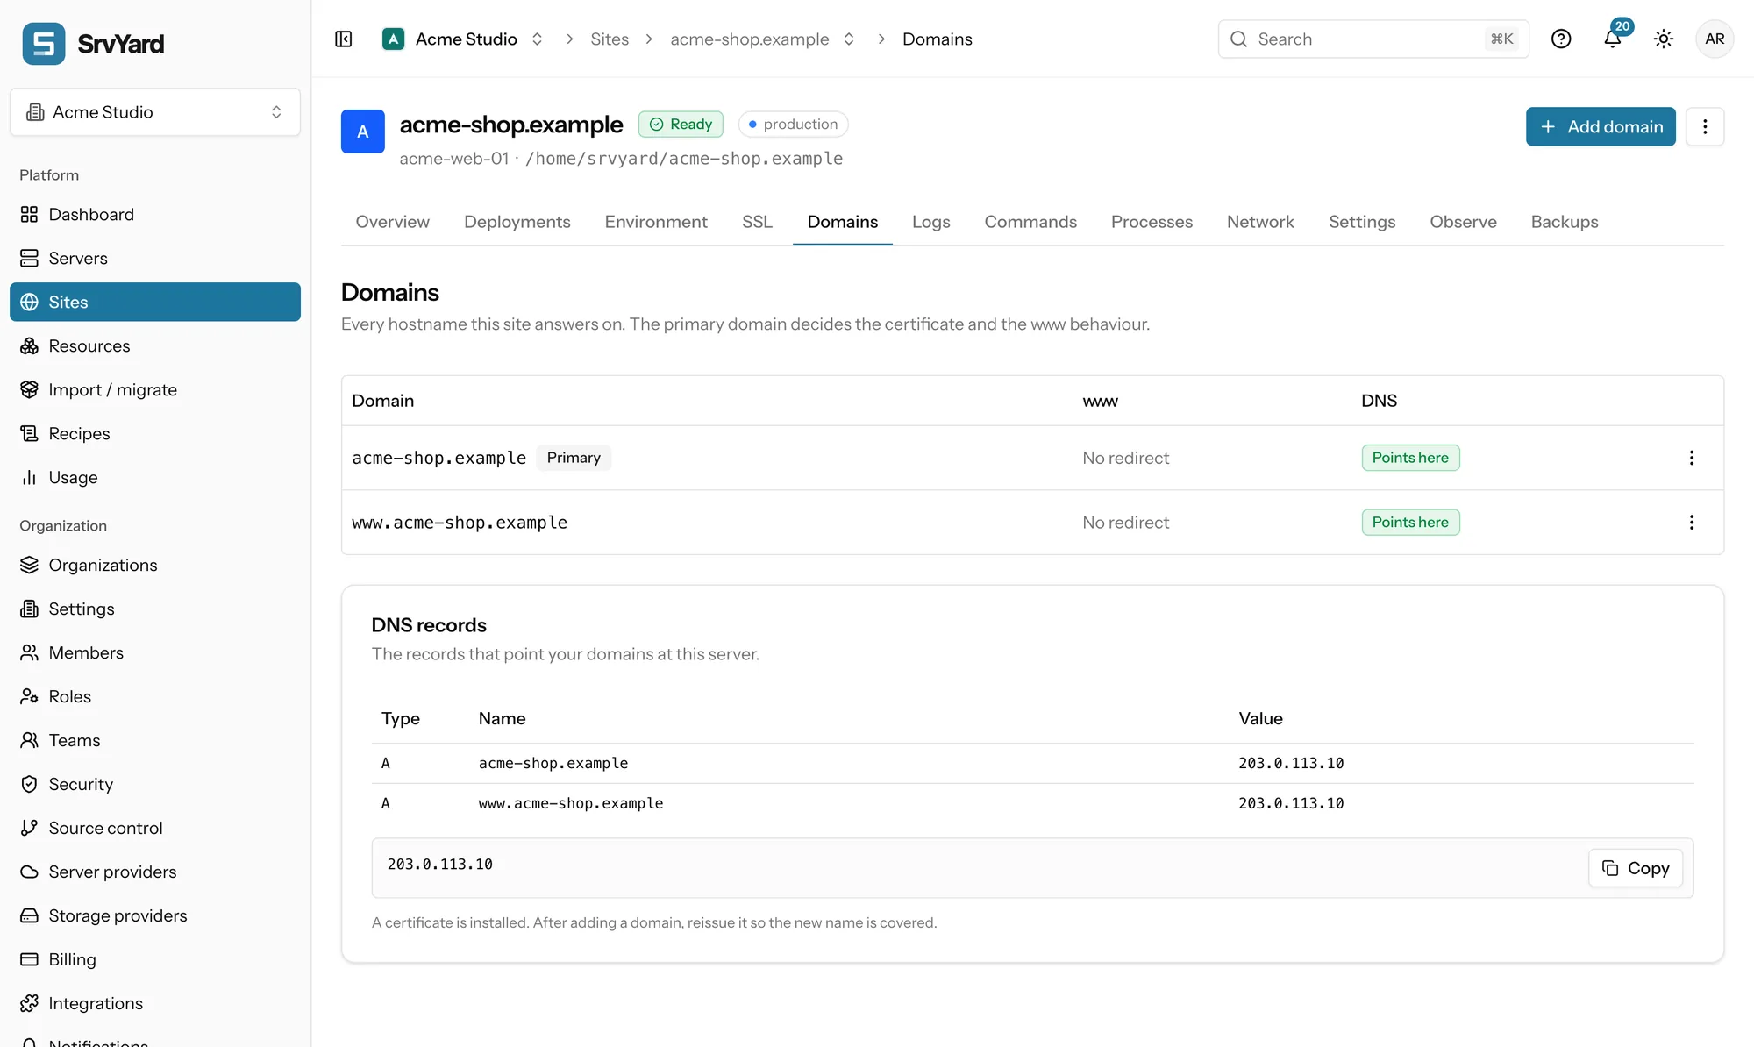The image size is (1754, 1047).
Task: View Usage in the sidebar
Action: 155,478
